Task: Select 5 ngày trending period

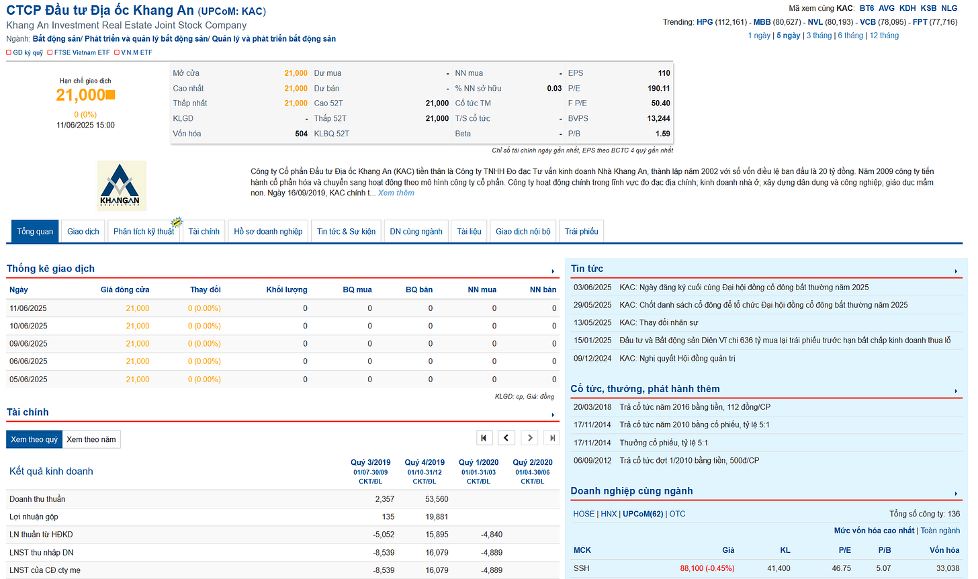Action: click(789, 36)
